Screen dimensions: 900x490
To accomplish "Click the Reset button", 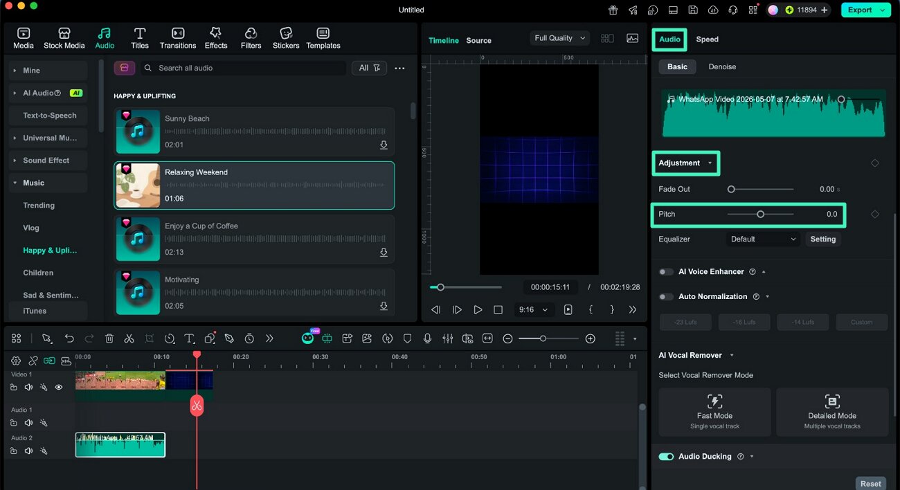I will click(871, 484).
